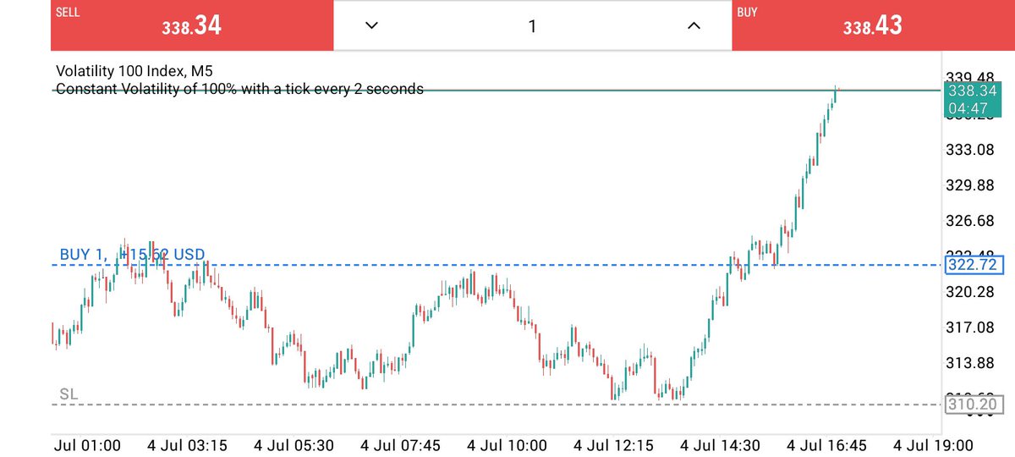Tap the 317.08 price axis label
The width and height of the screenshot is (1015, 457).
[x=972, y=328]
